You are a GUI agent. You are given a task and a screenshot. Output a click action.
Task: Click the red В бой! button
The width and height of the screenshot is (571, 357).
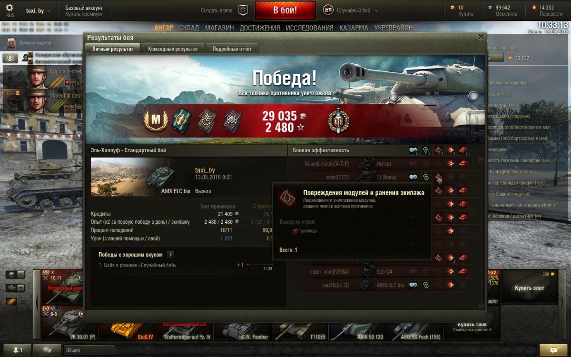pyautogui.click(x=285, y=10)
